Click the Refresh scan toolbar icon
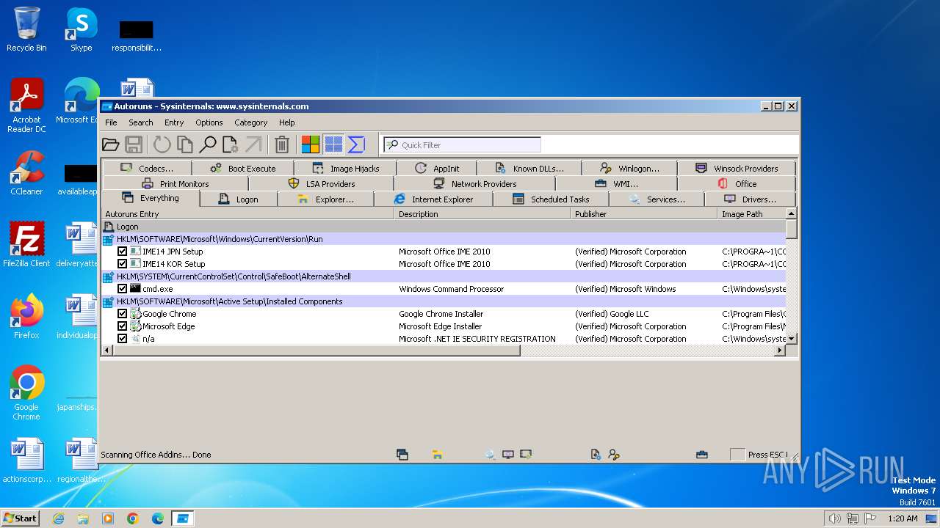This screenshot has width=940, height=528. click(x=162, y=144)
